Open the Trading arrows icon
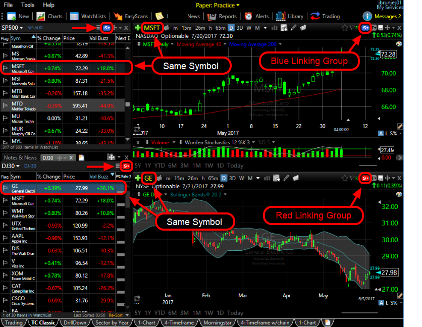 click(x=315, y=17)
